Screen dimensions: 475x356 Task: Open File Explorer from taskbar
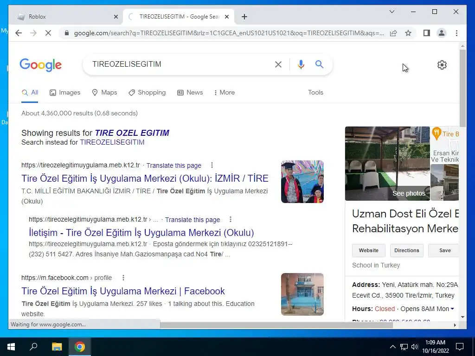click(x=57, y=347)
